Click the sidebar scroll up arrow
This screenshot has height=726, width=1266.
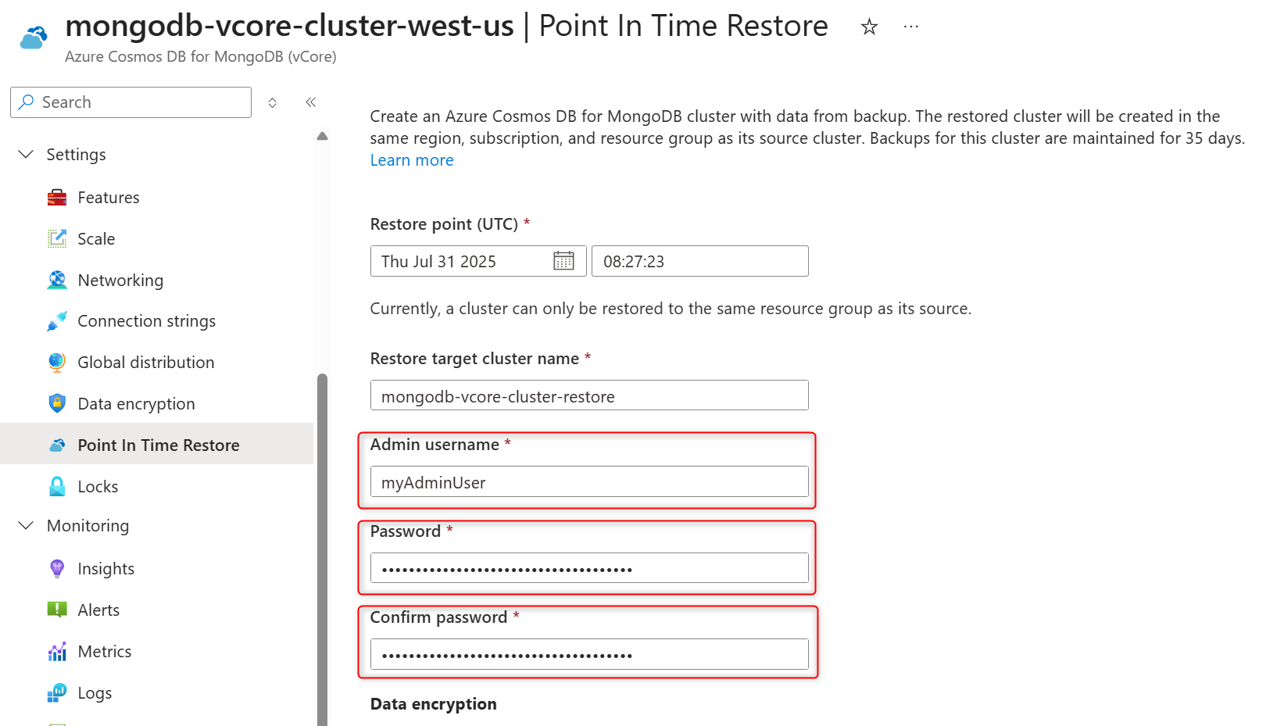point(322,136)
